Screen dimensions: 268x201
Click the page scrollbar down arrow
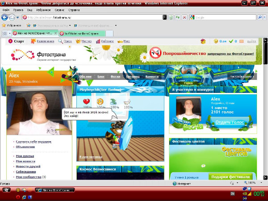265,178
